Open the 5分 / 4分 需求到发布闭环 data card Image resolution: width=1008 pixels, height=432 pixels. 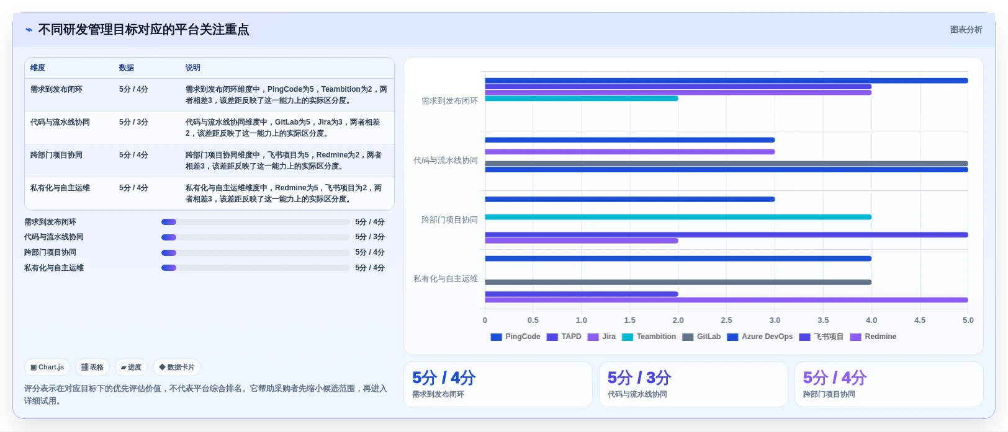[498, 384]
